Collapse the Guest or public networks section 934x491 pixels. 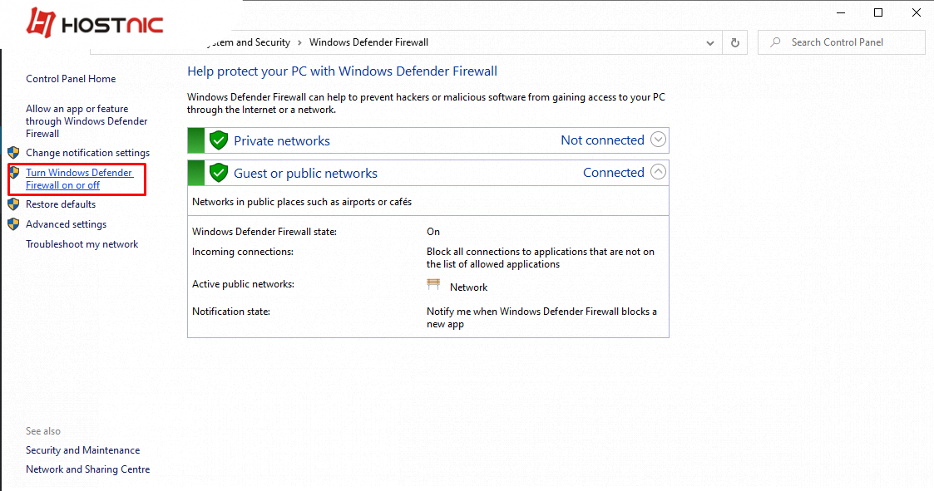click(x=658, y=172)
